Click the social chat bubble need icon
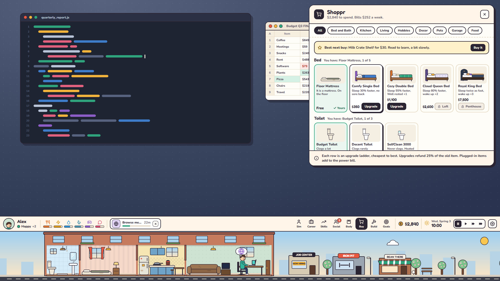Image resolution: width=500 pixels, height=281 pixels. (100, 222)
